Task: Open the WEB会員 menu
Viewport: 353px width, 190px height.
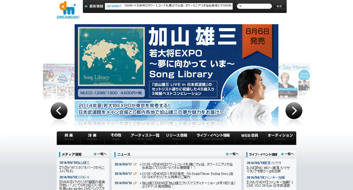Action: tap(249, 138)
